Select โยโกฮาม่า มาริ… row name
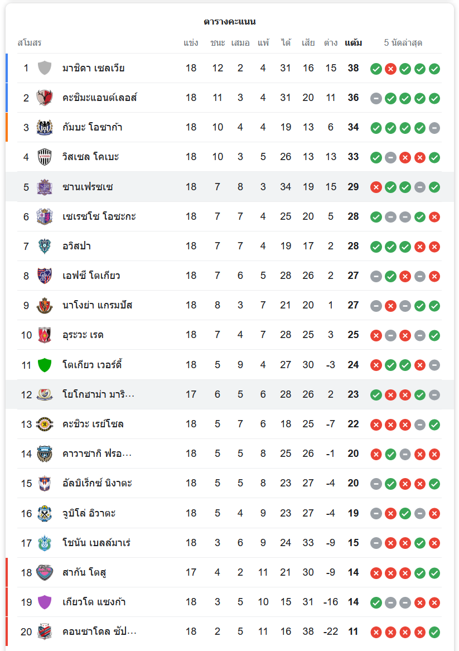The height and width of the screenshot is (651, 459). pyautogui.click(x=98, y=394)
